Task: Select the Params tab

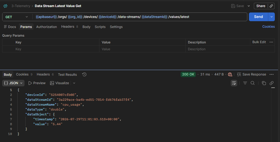Action: click(26, 27)
